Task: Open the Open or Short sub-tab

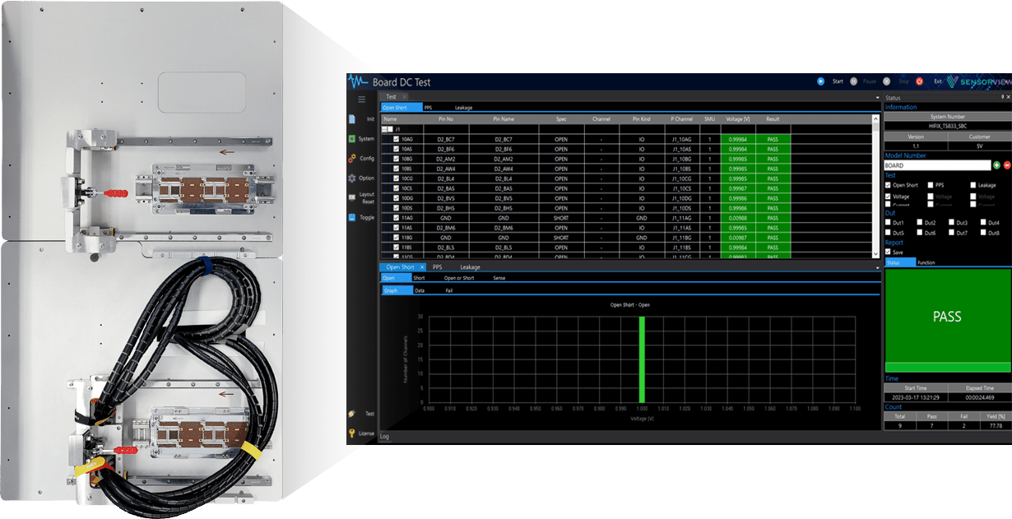Action: (x=459, y=278)
